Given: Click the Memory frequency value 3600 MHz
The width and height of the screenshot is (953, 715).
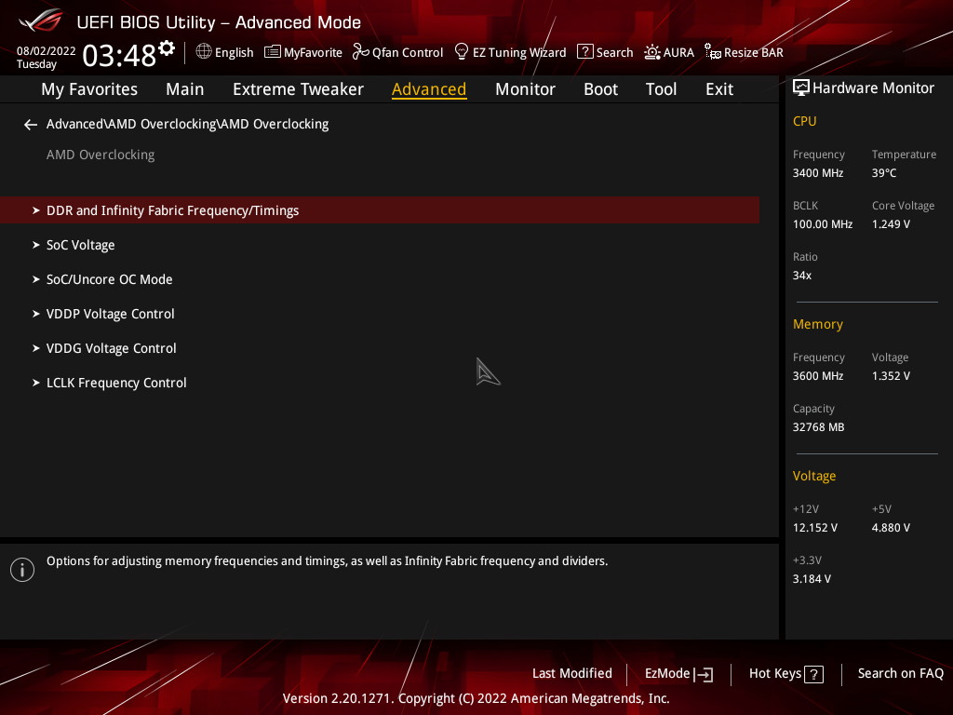Looking at the screenshot, I should 818,376.
